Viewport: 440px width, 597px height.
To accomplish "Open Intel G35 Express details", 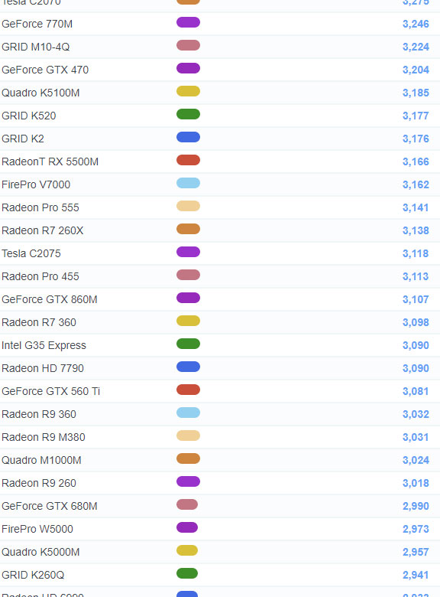I will (44, 345).
